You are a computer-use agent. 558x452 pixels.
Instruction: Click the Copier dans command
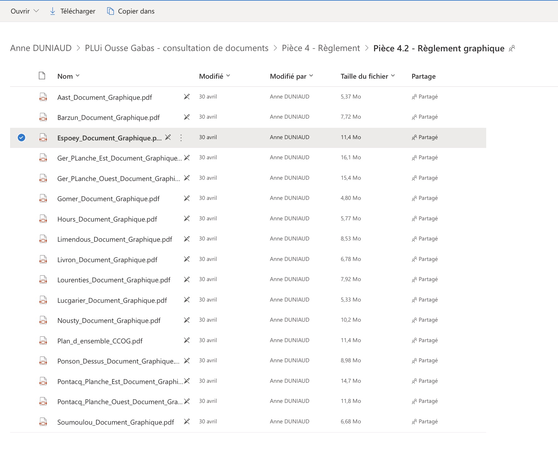coord(131,11)
